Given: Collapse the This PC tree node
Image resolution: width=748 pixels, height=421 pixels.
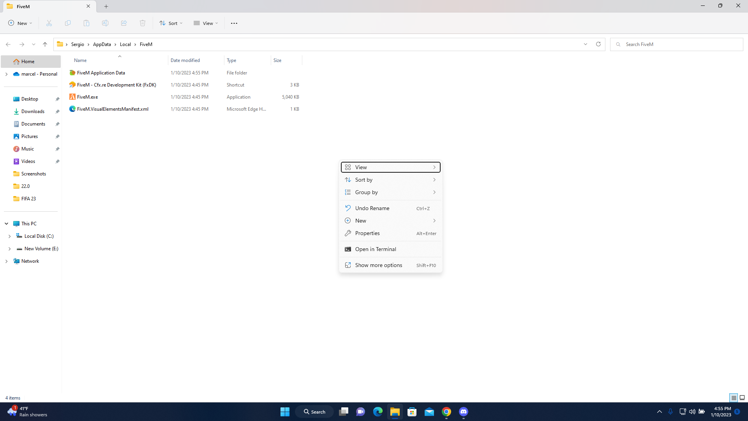Looking at the screenshot, I should tap(6, 224).
